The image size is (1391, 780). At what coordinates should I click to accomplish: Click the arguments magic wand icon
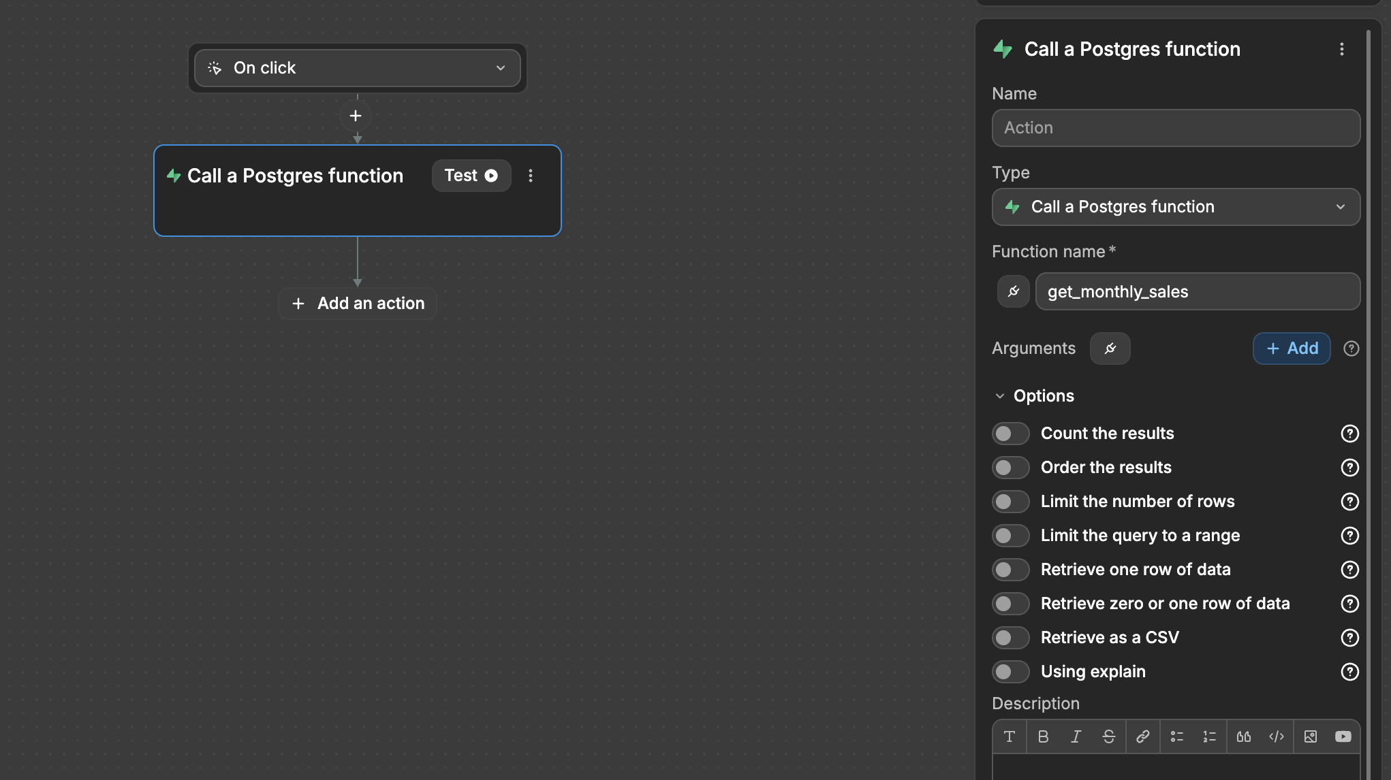coord(1110,348)
